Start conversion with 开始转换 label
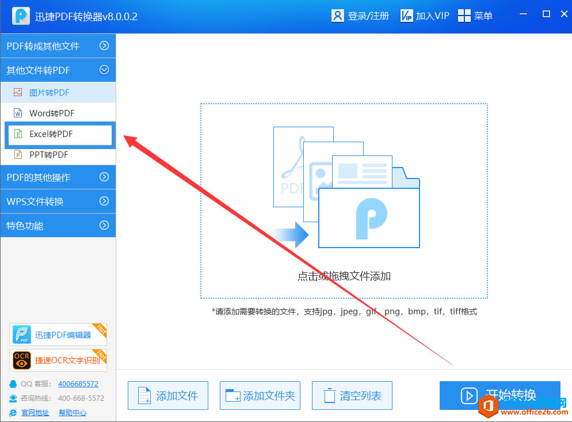The width and height of the screenshot is (572, 422). coord(511,395)
